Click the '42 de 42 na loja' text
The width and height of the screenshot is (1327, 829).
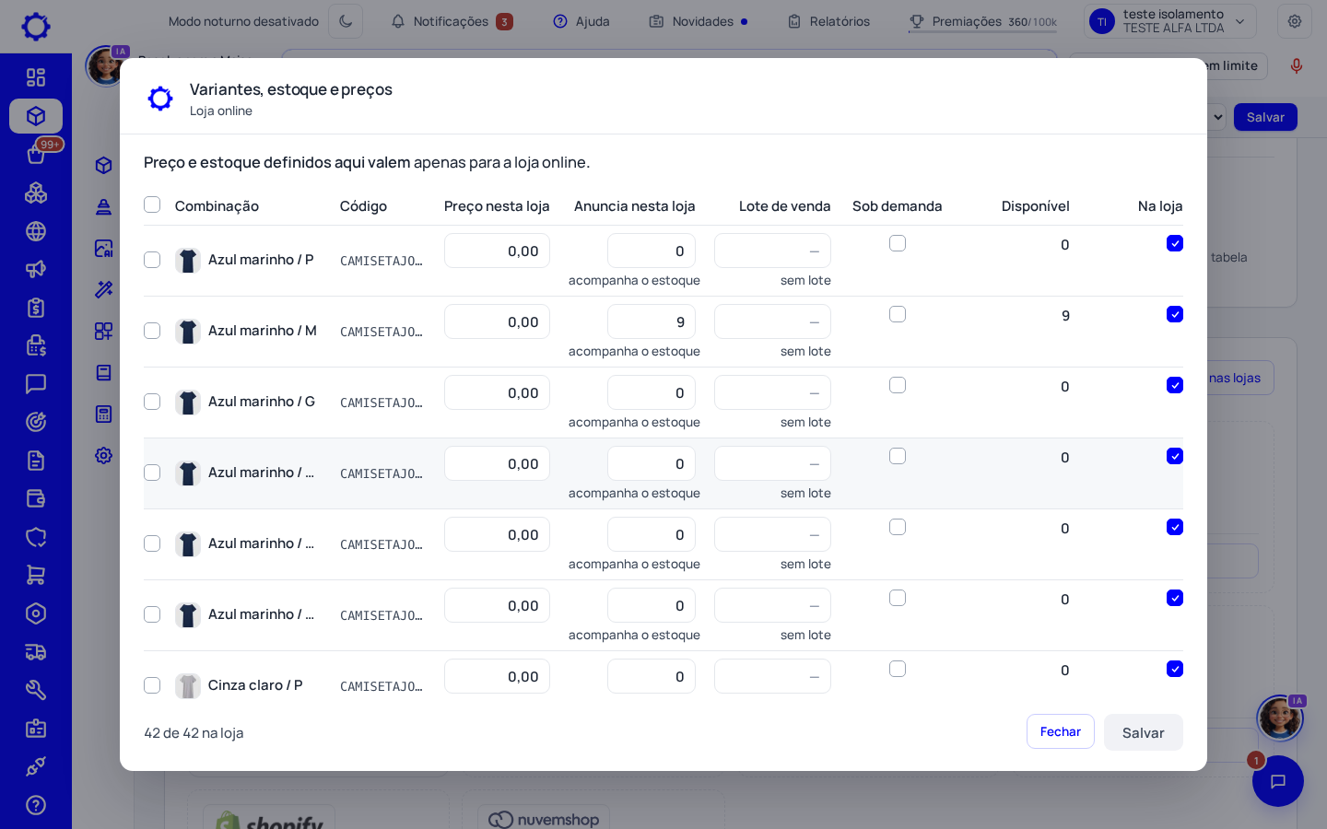tap(194, 733)
